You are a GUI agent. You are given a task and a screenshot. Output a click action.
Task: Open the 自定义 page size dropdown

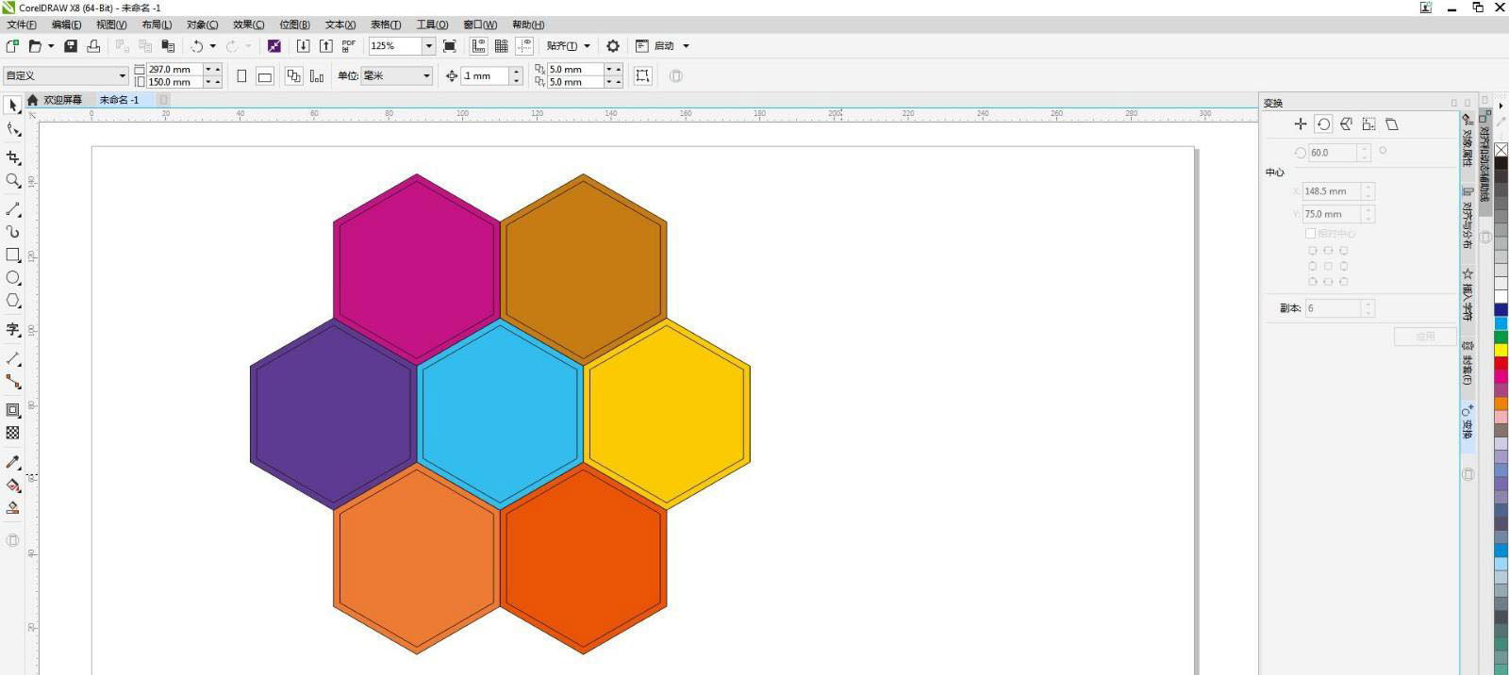pos(122,76)
